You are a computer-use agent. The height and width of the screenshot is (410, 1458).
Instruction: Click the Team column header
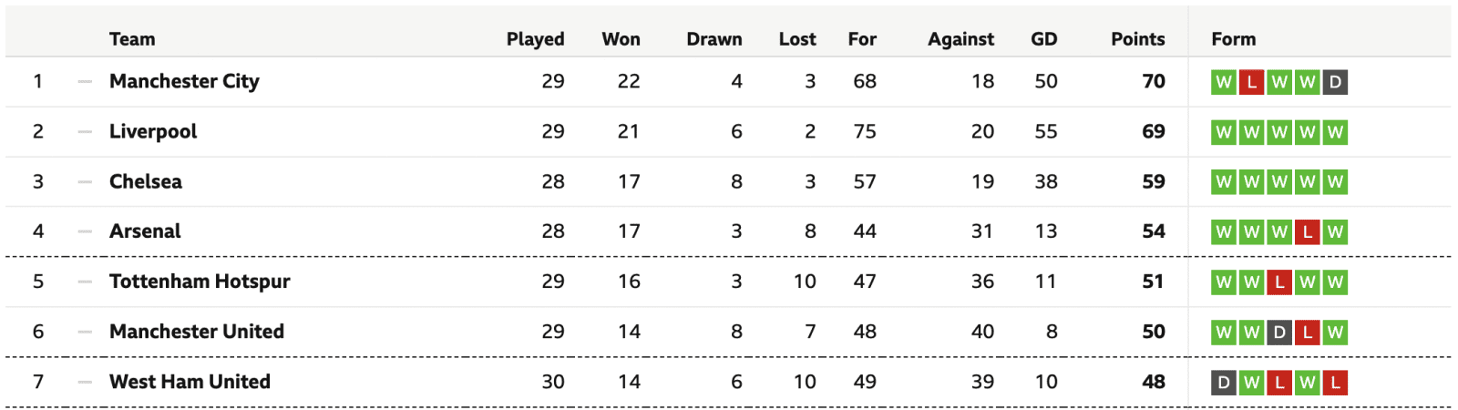pos(132,39)
